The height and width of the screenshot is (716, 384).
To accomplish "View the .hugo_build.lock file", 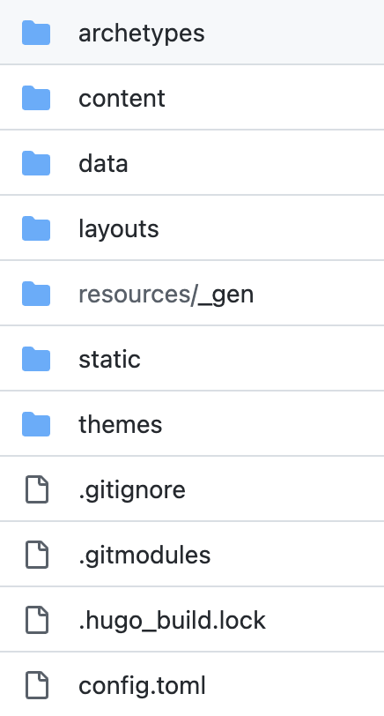I will (x=172, y=621).
